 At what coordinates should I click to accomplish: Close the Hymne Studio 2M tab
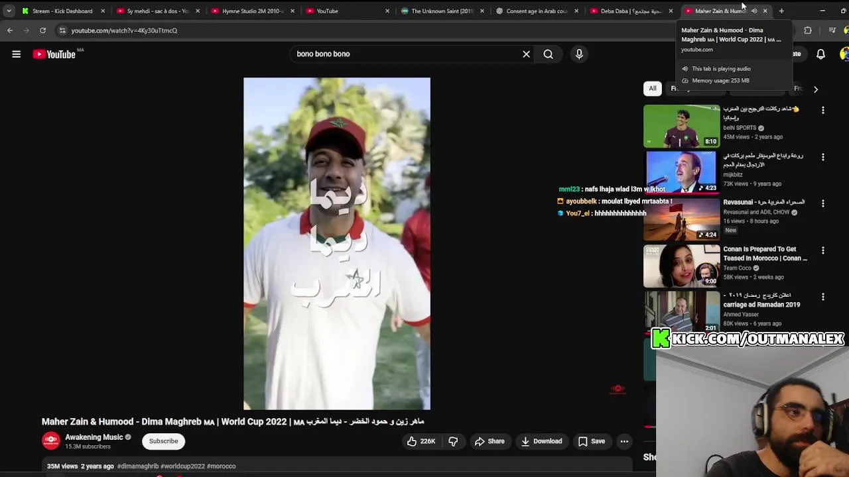(x=293, y=11)
